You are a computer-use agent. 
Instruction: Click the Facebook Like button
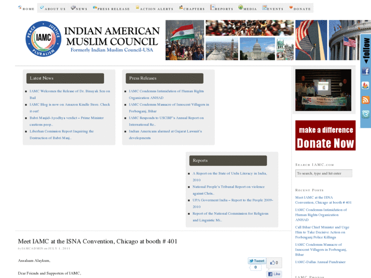click(x=274, y=274)
